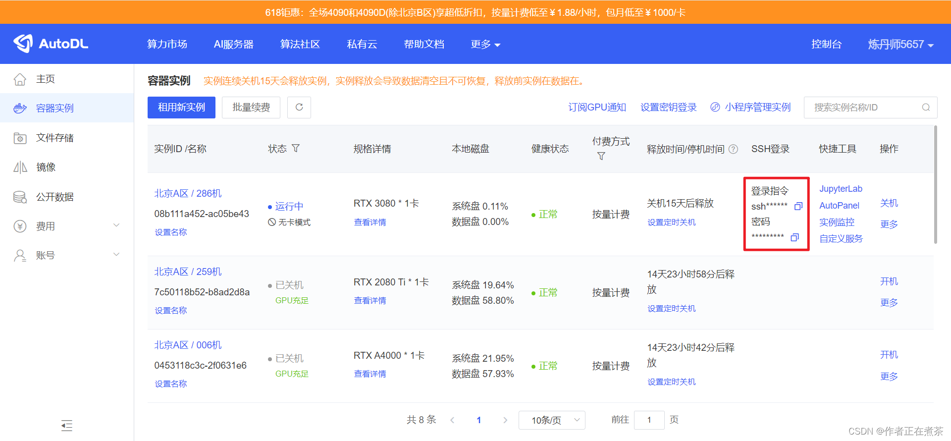Power on the 北京A区 / 259机 instance
951x441 pixels.
[889, 281]
